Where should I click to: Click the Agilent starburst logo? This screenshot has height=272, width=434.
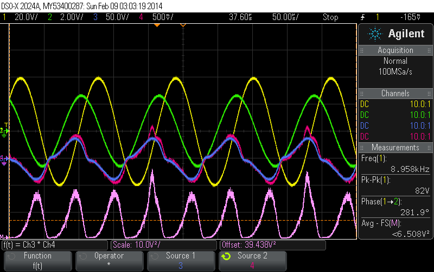coord(375,34)
